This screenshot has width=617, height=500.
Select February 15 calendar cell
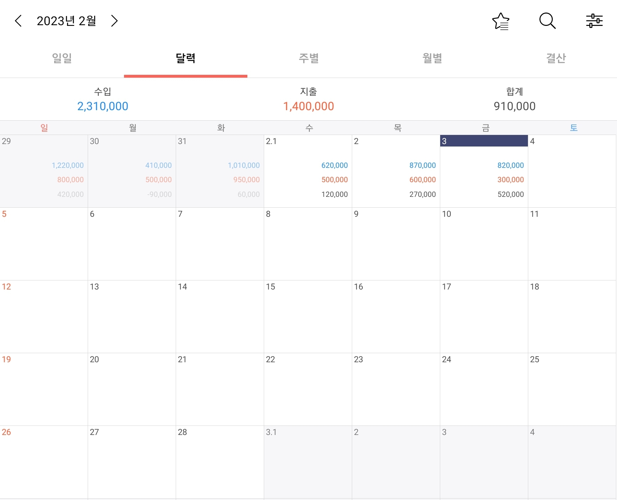308,317
